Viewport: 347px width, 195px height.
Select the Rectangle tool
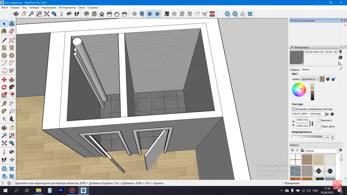(x=4, y=48)
